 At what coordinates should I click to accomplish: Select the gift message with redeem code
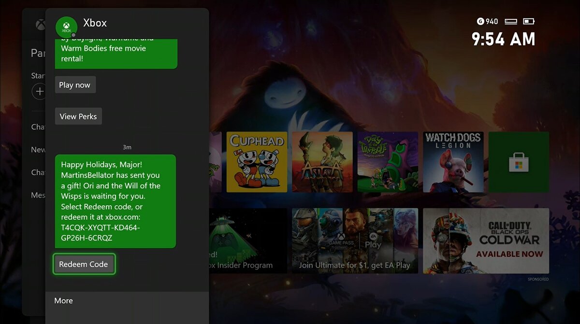[x=115, y=201]
